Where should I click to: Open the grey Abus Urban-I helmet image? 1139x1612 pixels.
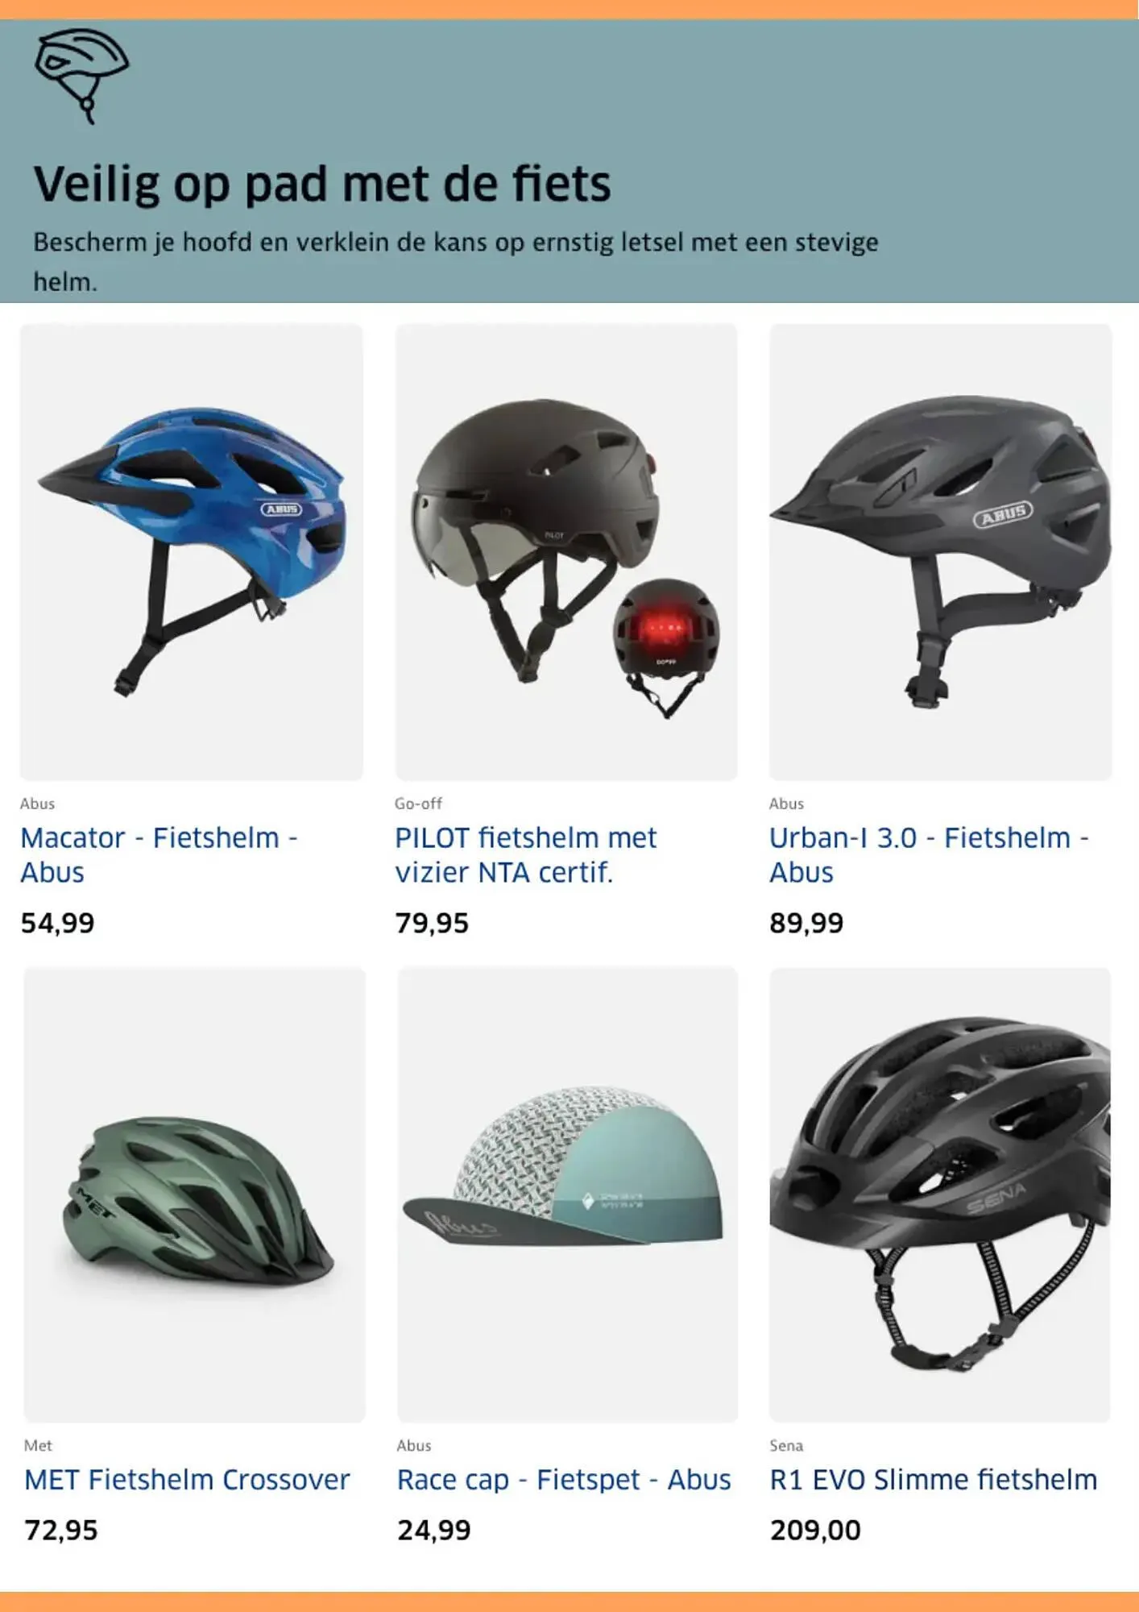click(x=941, y=552)
